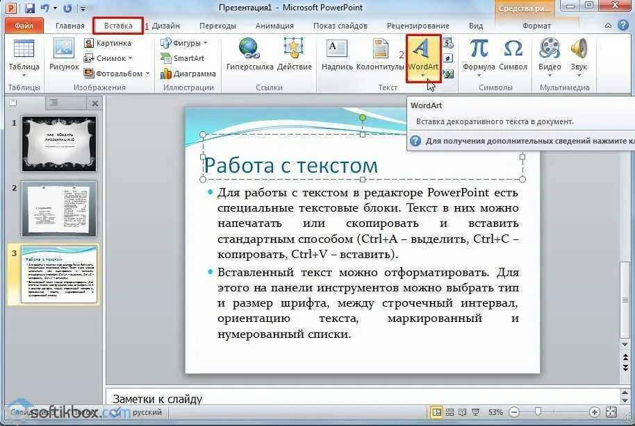Open the Файл tab

(24, 26)
